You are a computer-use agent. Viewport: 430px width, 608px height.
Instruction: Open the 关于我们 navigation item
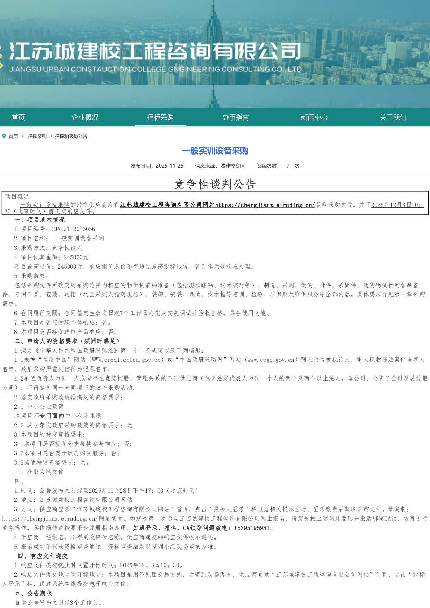pos(393,117)
